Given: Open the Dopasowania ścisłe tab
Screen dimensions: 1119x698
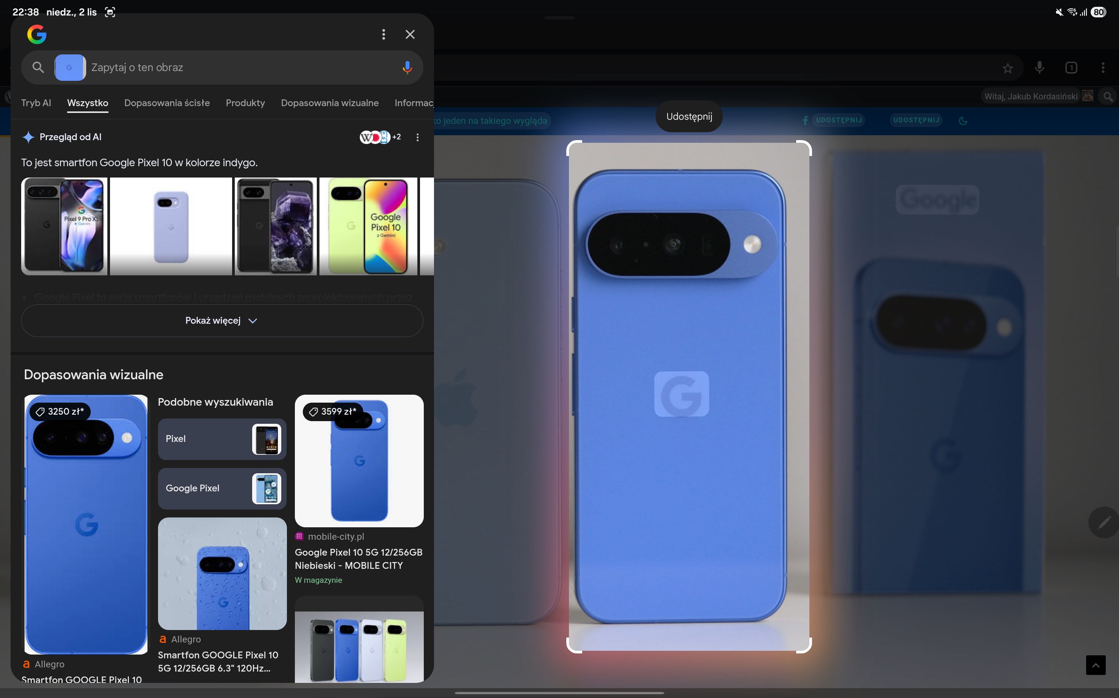Looking at the screenshot, I should pyautogui.click(x=167, y=103).
